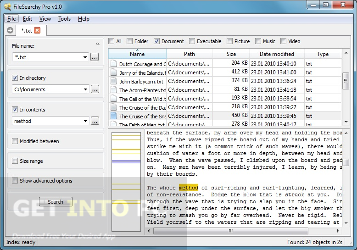Expand the method contents dropdown
Screen dimensions: 357x250
85,121
